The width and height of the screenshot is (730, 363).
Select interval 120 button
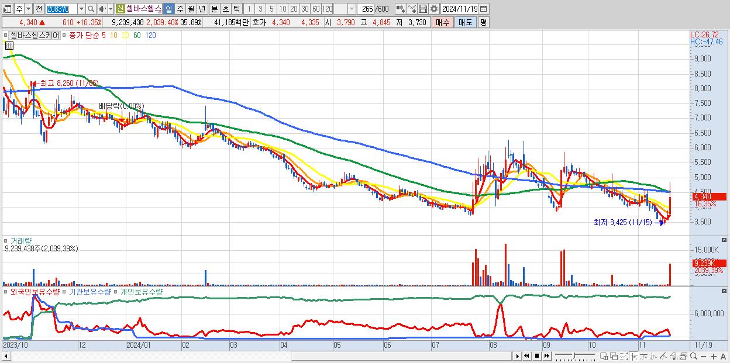[x=327, y=9]
